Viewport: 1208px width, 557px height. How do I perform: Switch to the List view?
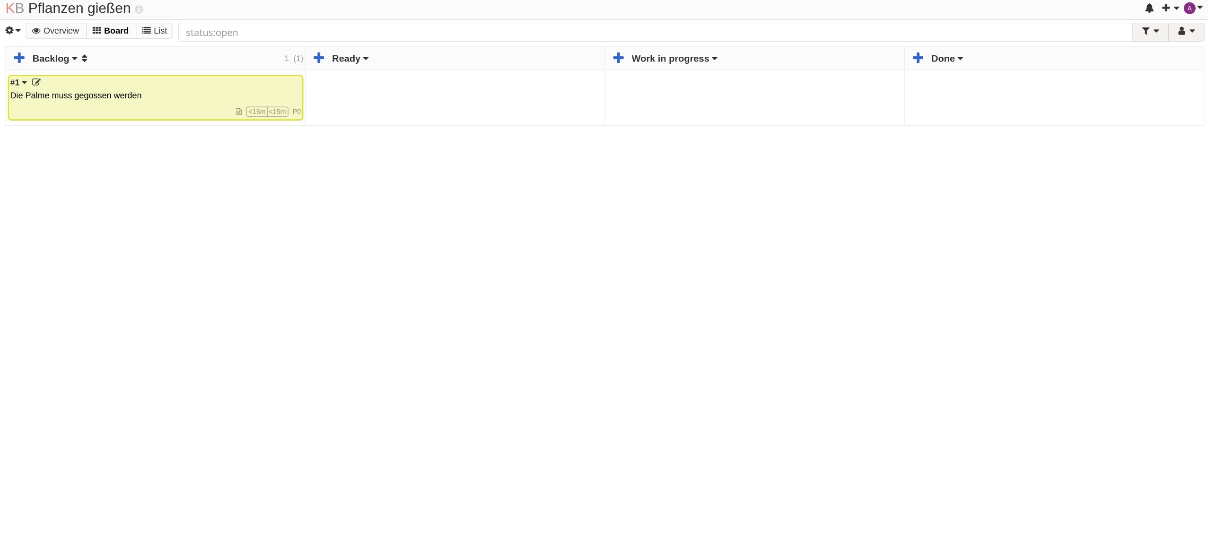coord(155,31)
